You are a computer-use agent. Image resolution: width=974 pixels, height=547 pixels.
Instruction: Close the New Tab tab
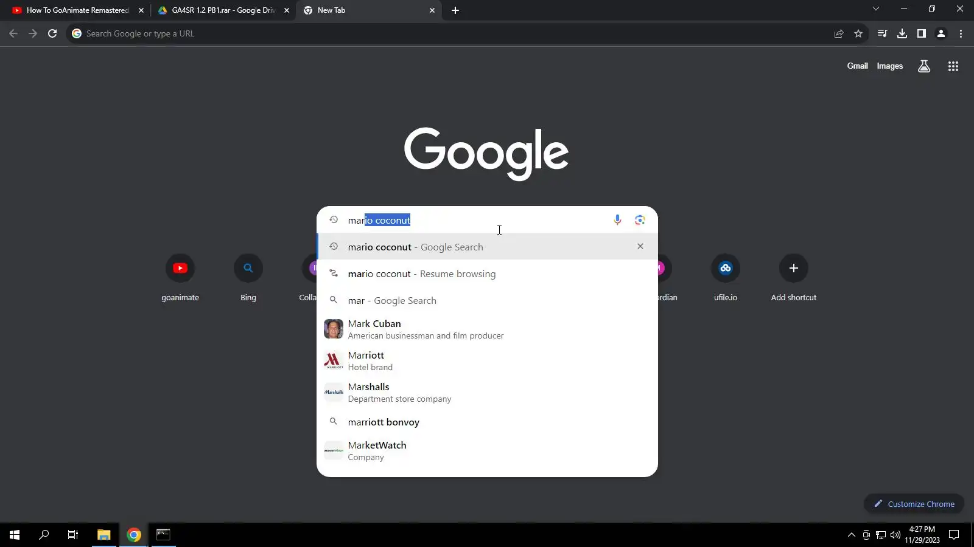pyautogui.click(x=432, y=10)
